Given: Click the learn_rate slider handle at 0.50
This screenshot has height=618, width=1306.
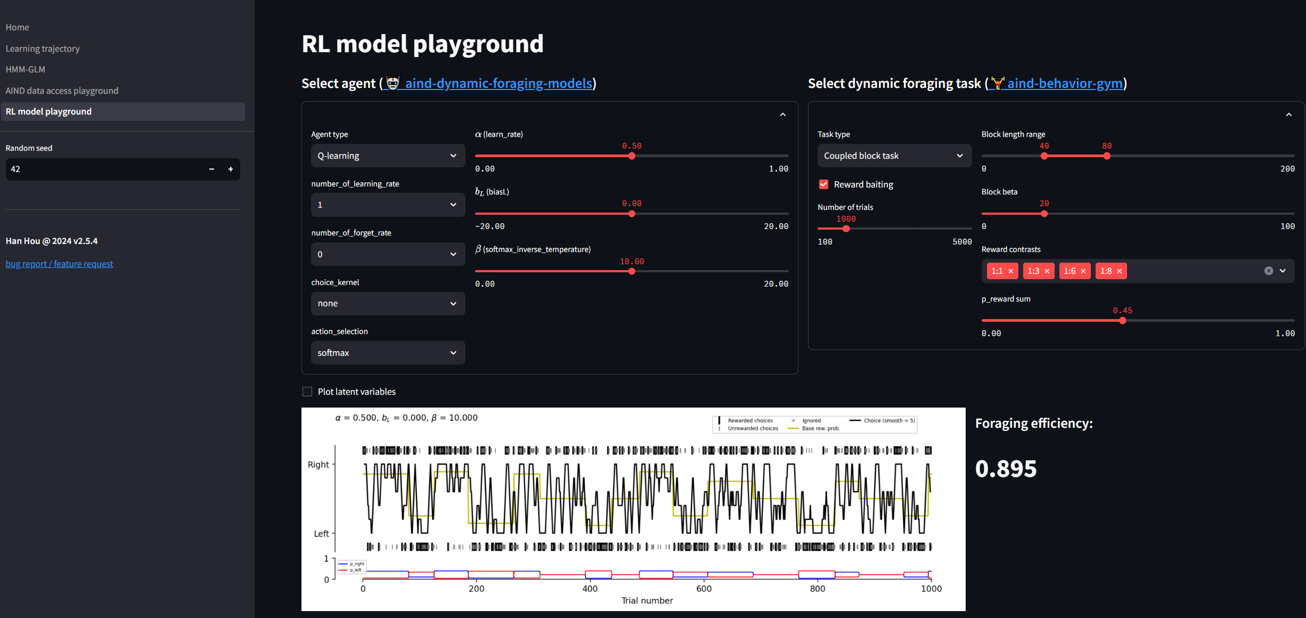Looking at the screenshot, I should 632,156.
